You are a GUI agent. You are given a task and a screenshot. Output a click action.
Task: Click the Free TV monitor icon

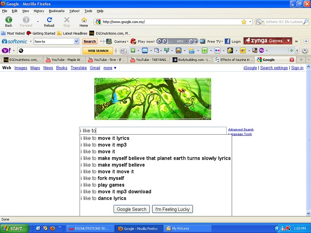pos(202,42)
